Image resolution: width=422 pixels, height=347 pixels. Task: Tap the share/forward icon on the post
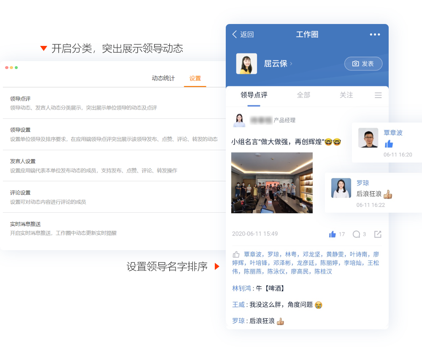point(378,234)
